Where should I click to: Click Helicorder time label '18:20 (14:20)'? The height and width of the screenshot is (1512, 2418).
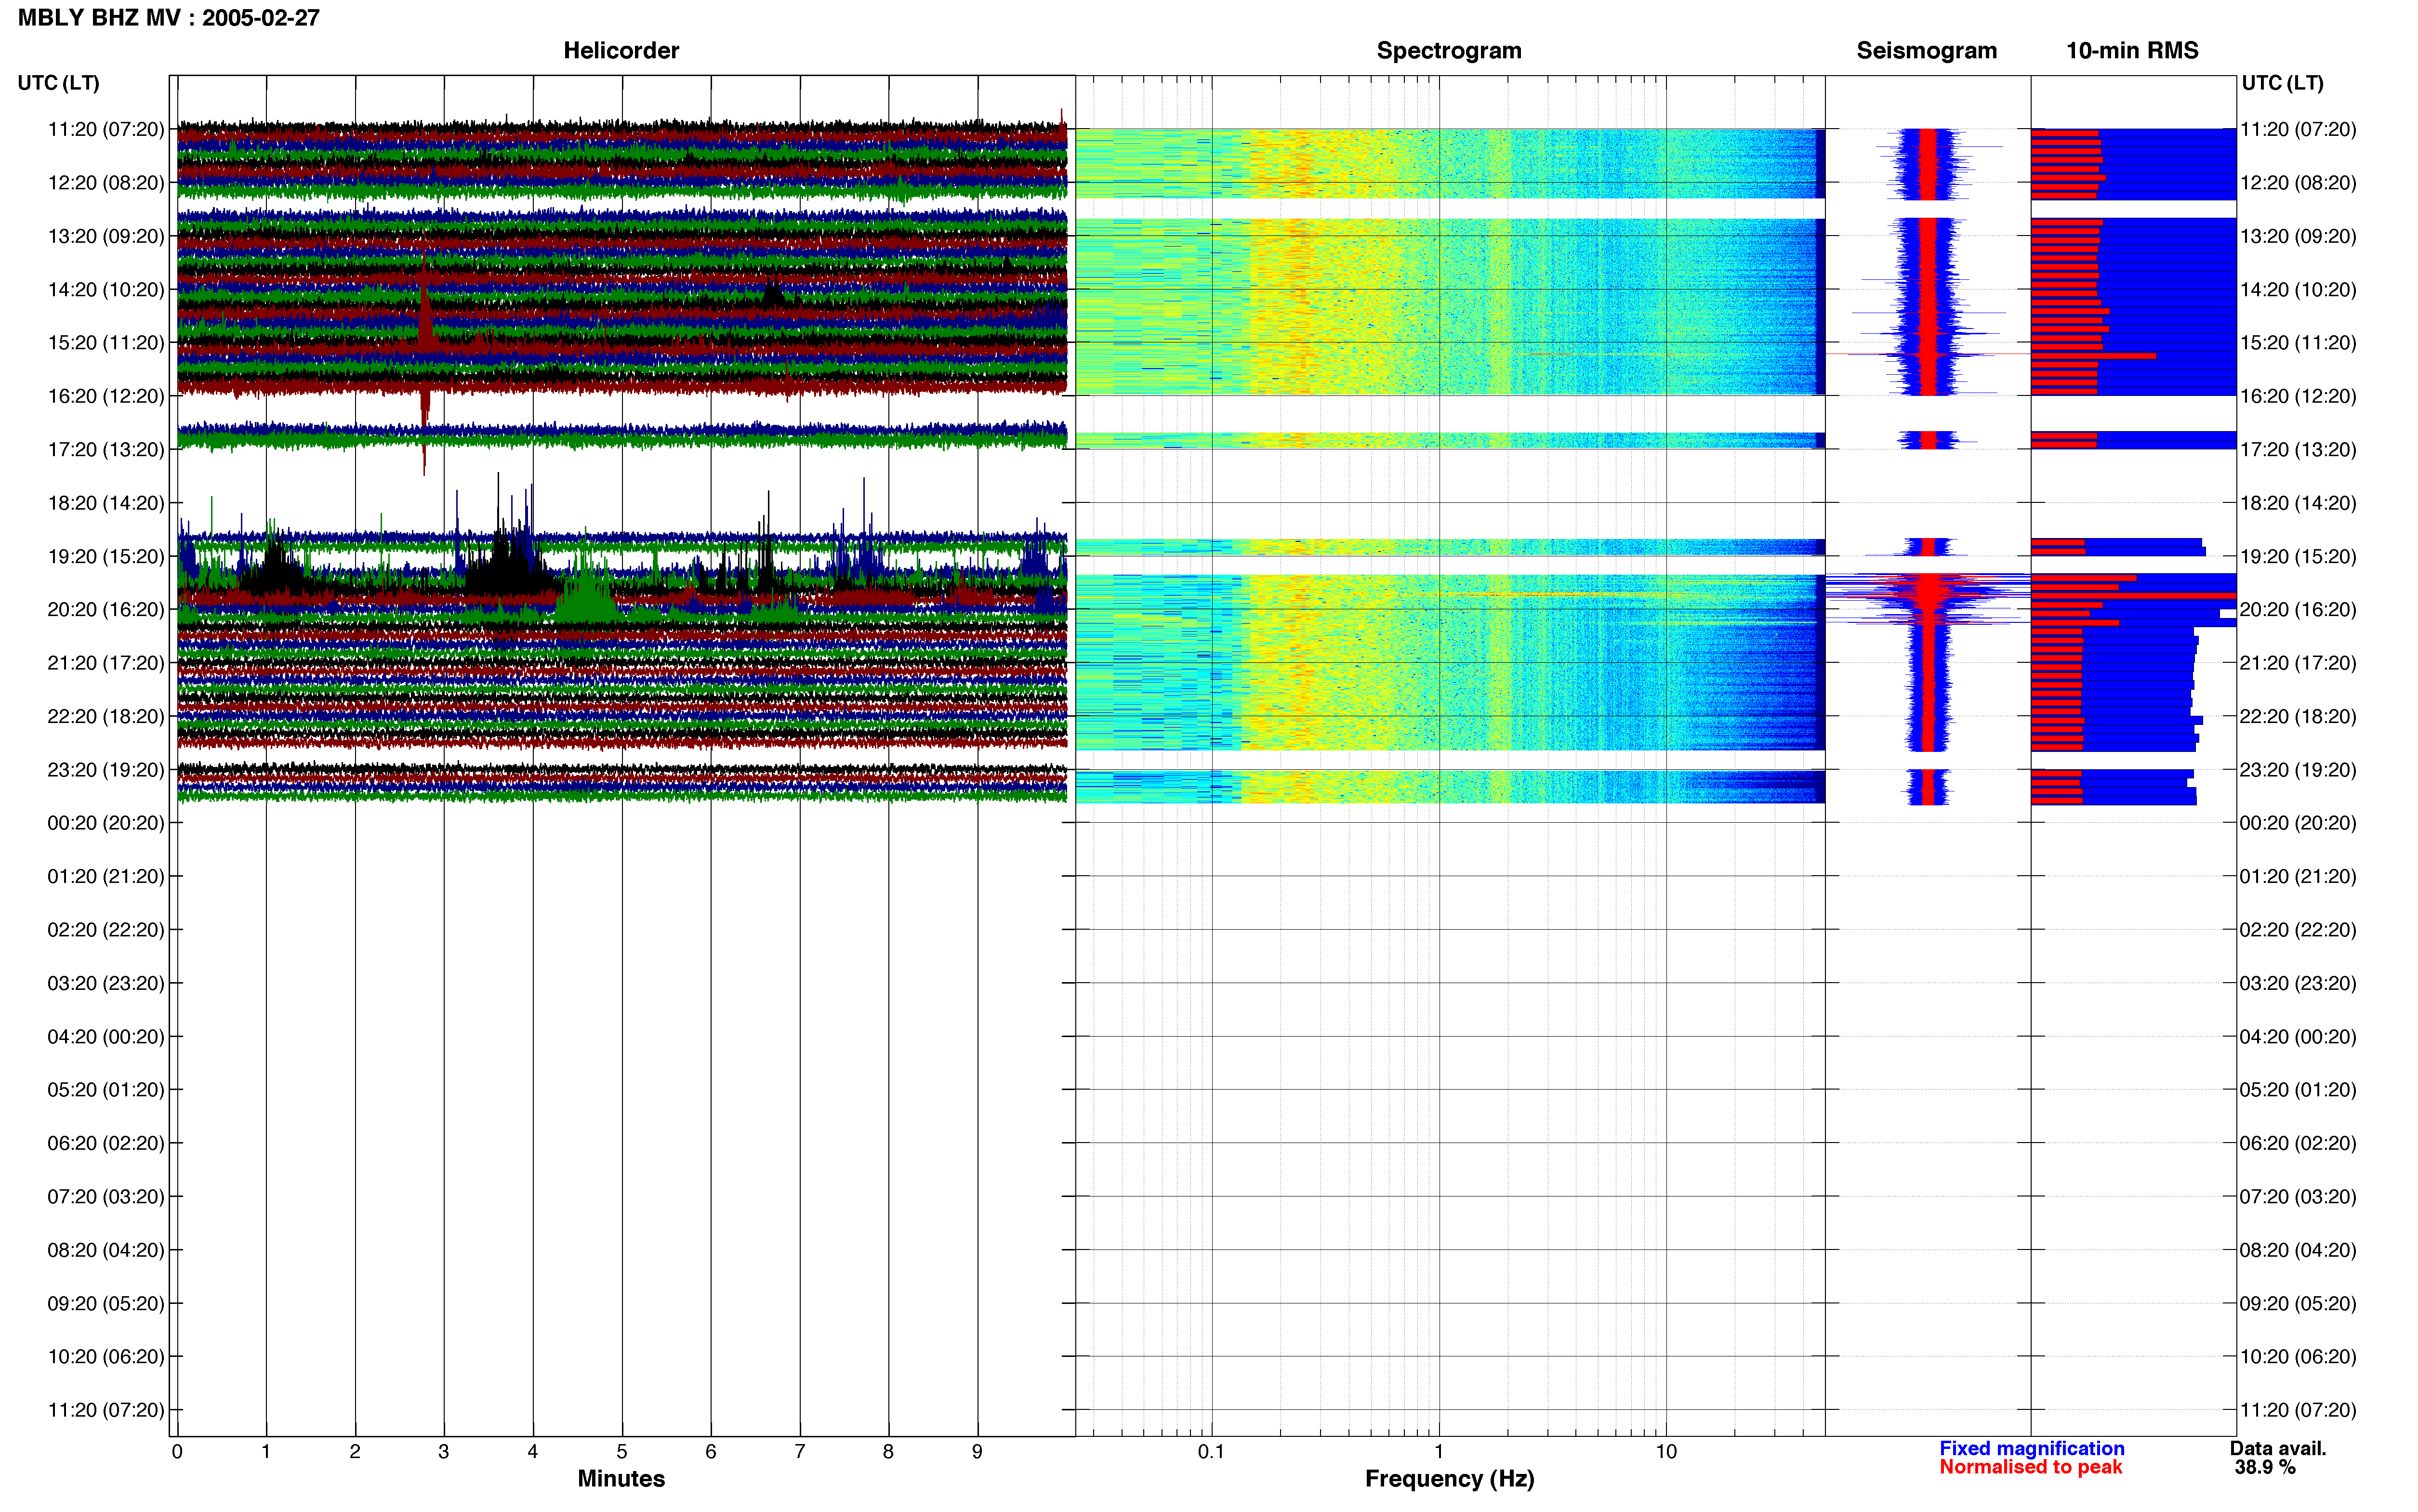coord(106,503)
